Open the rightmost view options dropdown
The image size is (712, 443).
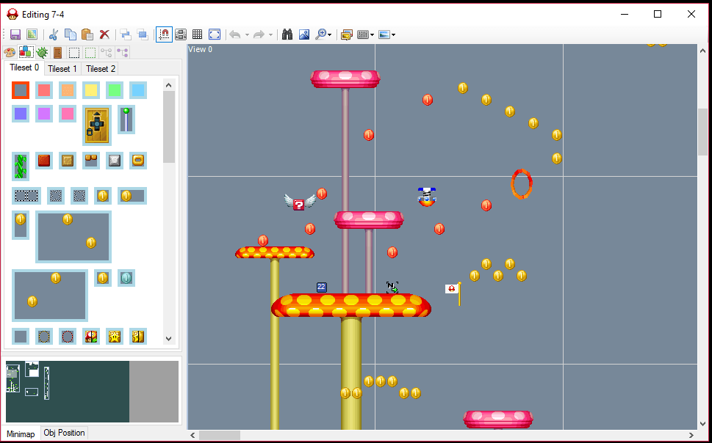click(x=395, y=34)
